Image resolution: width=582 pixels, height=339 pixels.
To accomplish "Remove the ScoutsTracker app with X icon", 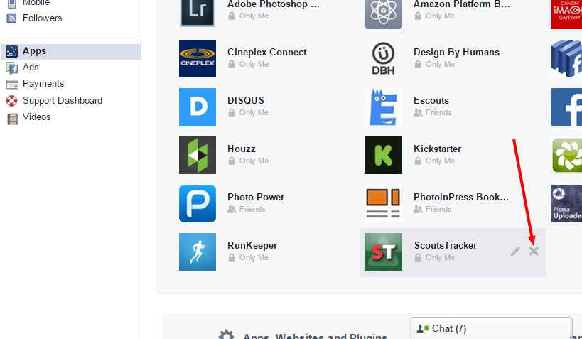I will pos(534,252).
